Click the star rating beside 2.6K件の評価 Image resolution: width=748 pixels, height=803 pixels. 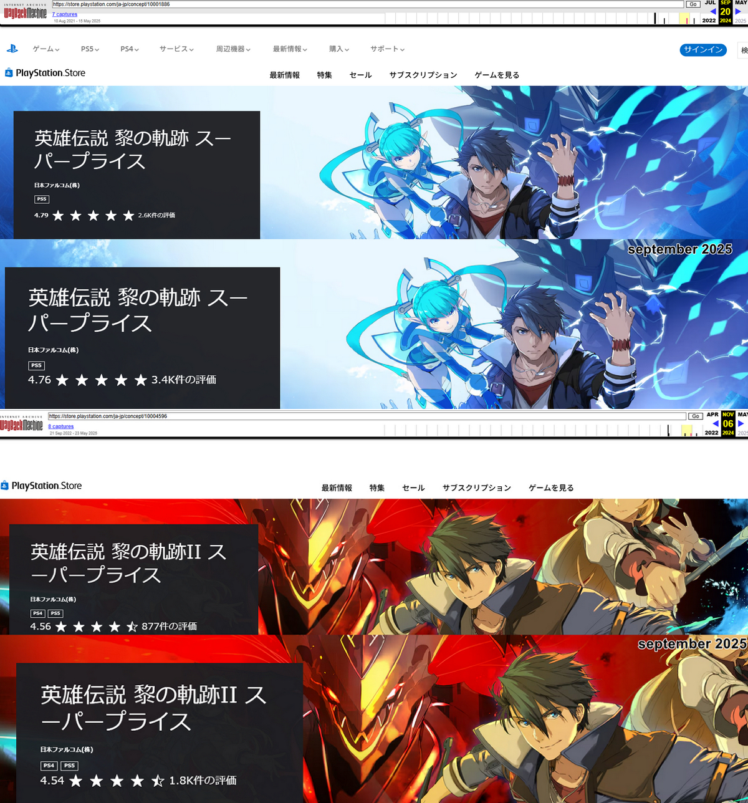(93, 216)
